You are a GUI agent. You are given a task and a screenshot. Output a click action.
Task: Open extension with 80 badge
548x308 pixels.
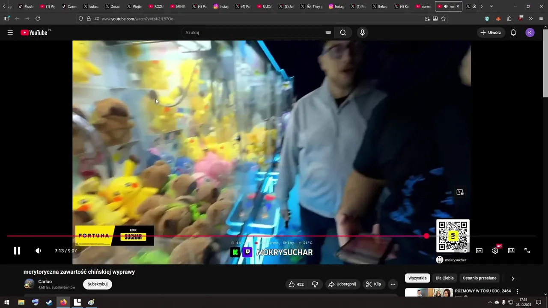click(520, 18)
